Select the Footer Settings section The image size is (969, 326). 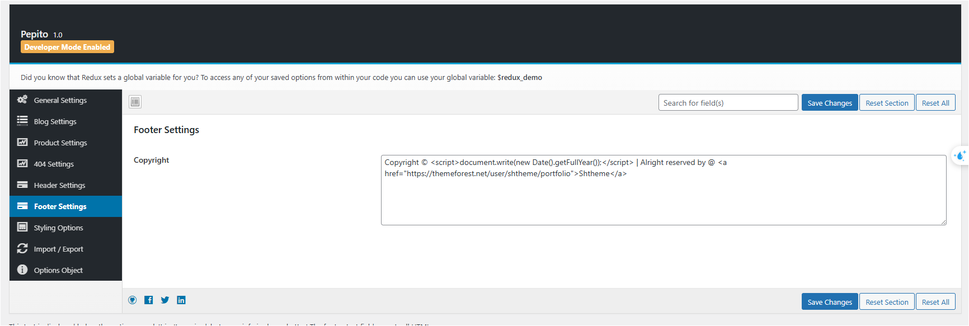(x=66, y=206)
